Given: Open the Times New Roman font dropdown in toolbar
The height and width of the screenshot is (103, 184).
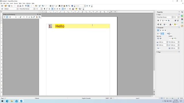Looking at the screenshot, I should click(34, 9).
